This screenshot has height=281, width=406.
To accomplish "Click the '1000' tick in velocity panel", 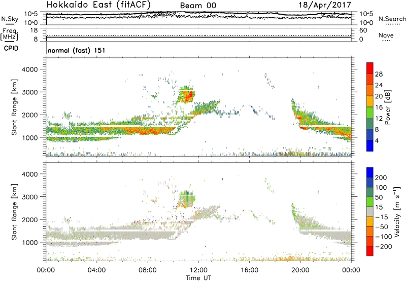I will [29, 243].
